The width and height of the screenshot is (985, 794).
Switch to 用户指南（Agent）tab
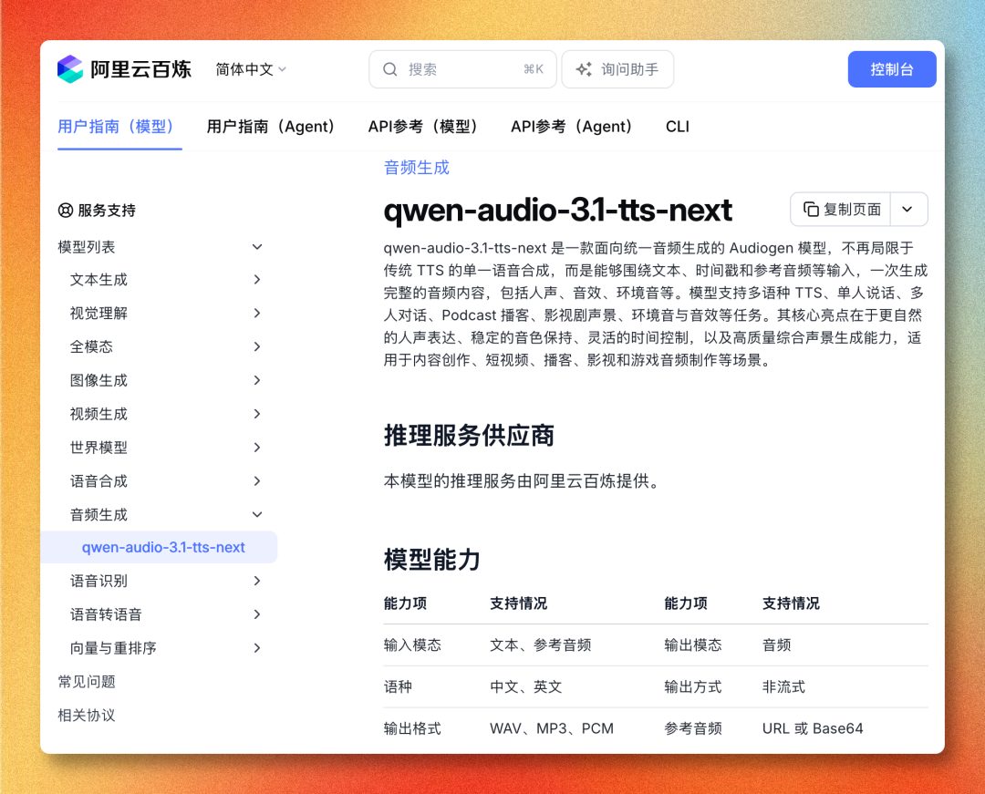(271, 127)
